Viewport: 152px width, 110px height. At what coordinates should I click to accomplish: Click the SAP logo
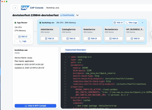pyautogui.click(x=25, y=8)
